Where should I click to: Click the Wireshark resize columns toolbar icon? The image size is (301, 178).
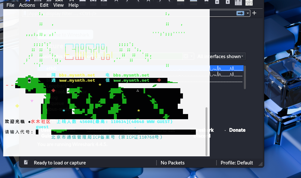pyautogui.click(x=238, y=3)
